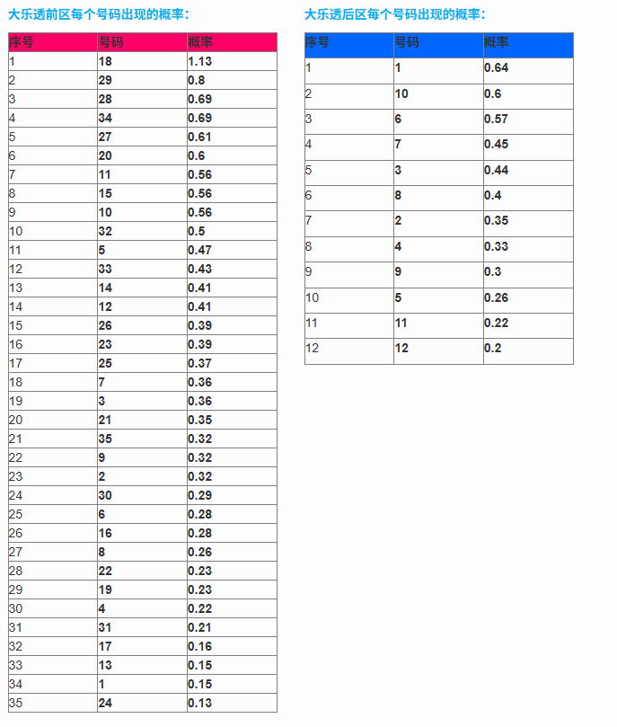Click the 0.2 probability in back-zone row 12

tap(528, 351)
